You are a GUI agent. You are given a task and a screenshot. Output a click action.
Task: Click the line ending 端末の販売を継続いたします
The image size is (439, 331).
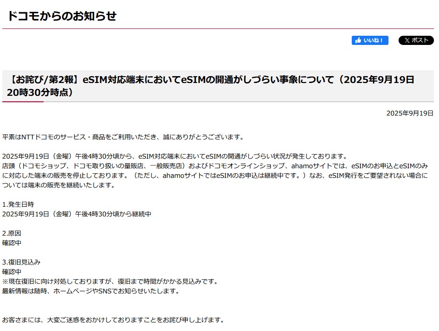(59, 185)
